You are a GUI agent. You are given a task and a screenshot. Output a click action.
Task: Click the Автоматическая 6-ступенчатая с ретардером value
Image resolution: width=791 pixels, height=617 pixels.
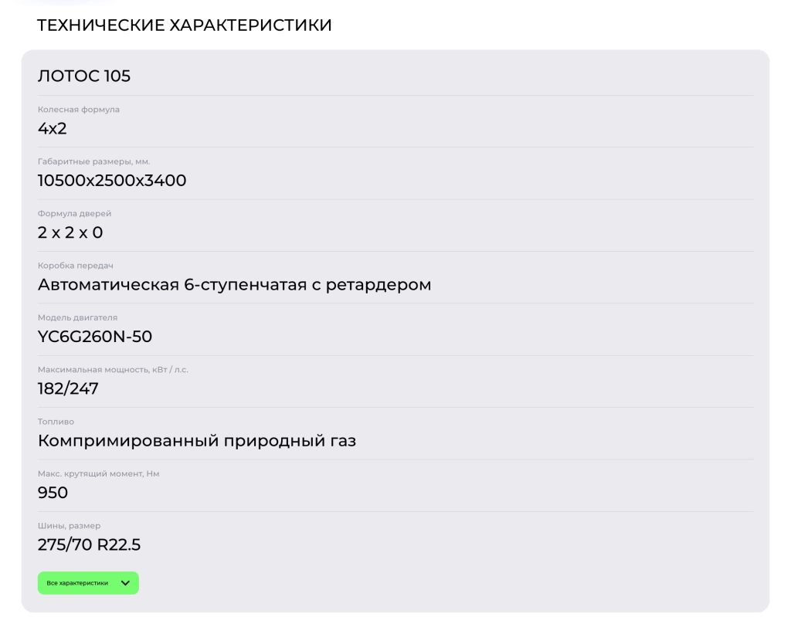click(234, 284)
